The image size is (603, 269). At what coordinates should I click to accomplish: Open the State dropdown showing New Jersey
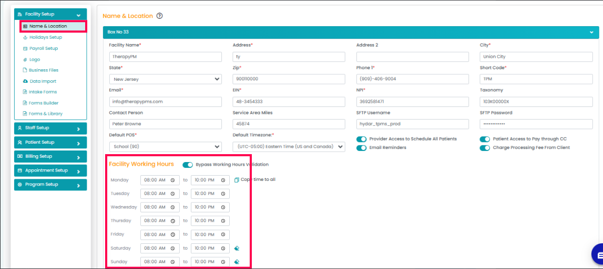[x=166, y=79]
